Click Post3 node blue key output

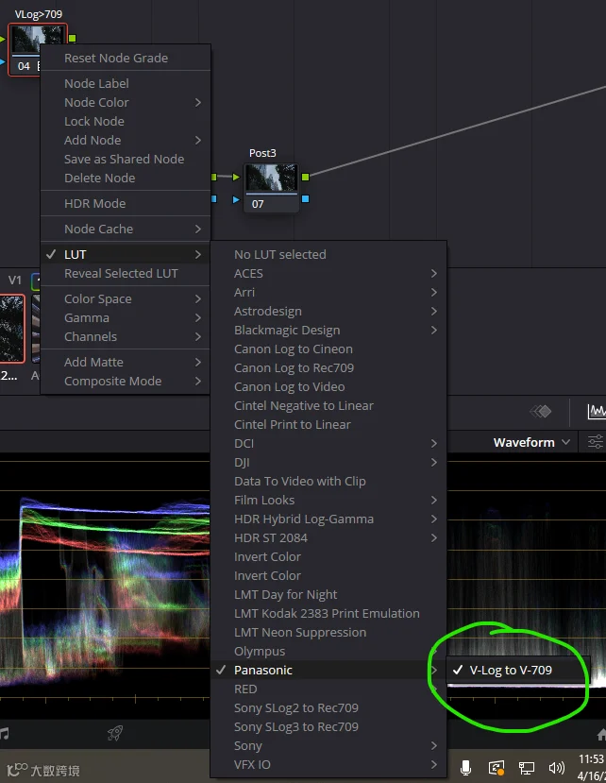click(306, 198)
